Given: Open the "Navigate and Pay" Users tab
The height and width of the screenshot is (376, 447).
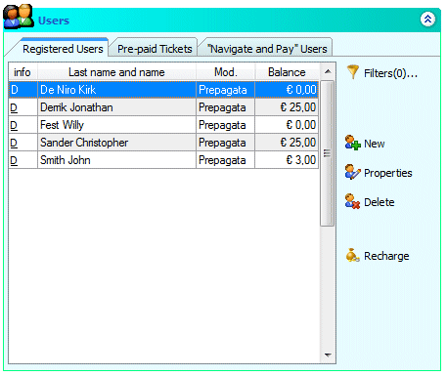Looking at the screenshot, I should click(x=267, y=49).
